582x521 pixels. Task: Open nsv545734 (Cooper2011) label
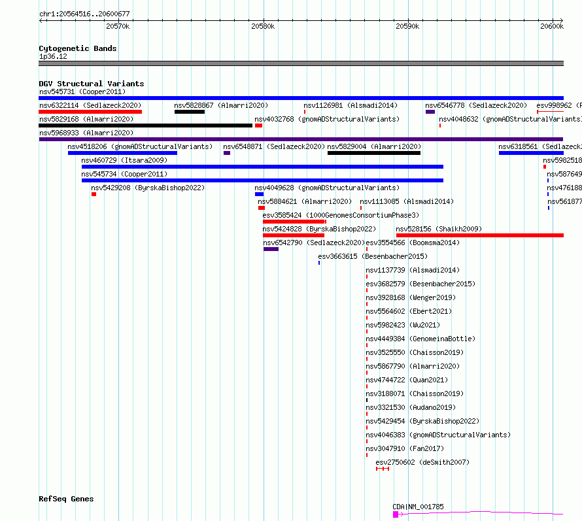pyautogui.click(x=124, y=174)
